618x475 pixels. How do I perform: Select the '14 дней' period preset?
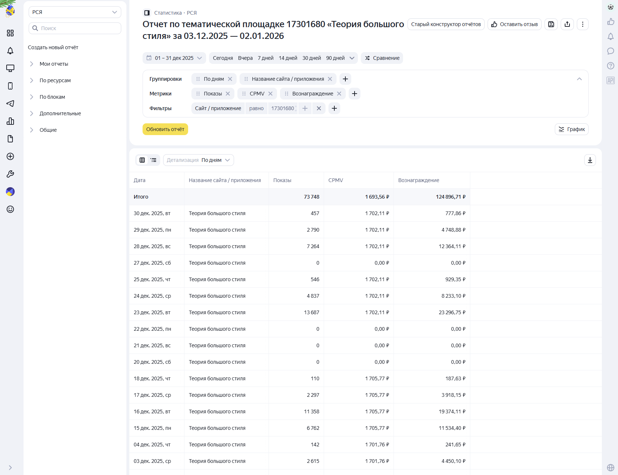click(288, 58)
